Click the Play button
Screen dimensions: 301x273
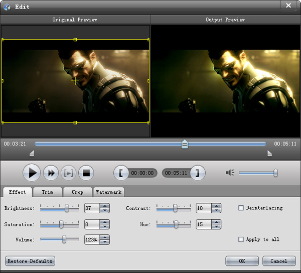coord(32,173)
